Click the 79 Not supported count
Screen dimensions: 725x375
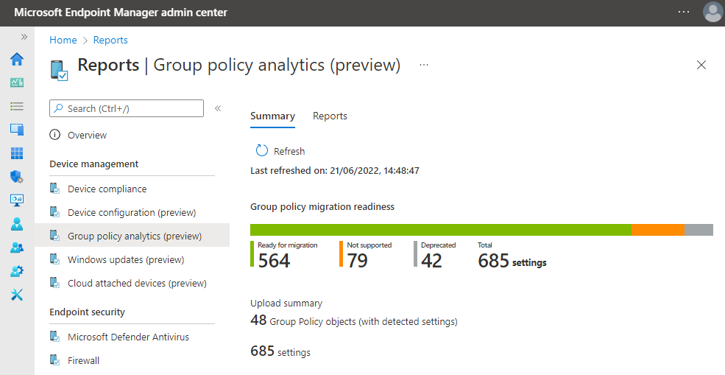(358, 261)
